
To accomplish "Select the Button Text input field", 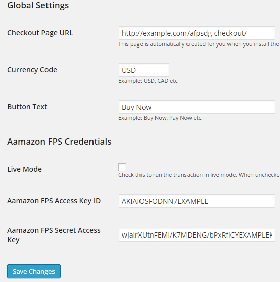I will [x=197, y=107].
